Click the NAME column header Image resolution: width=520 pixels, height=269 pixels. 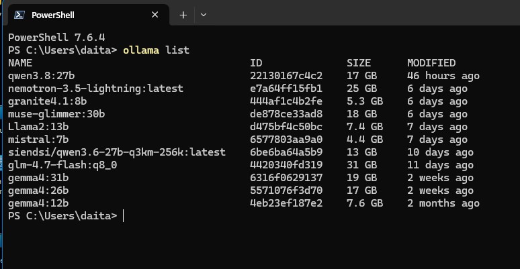tap(20, 63)
